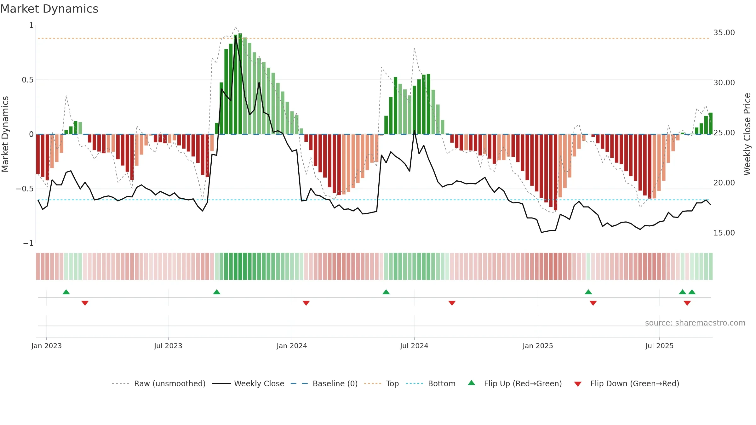The height and width of the screenshot is (425, 756).
Task: Click the source: sharemaestro.com label
Action: click(x=695, y=323)
